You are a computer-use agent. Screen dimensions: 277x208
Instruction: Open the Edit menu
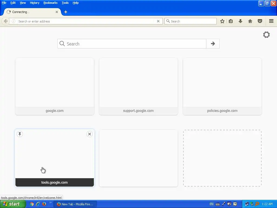(13, 3)
